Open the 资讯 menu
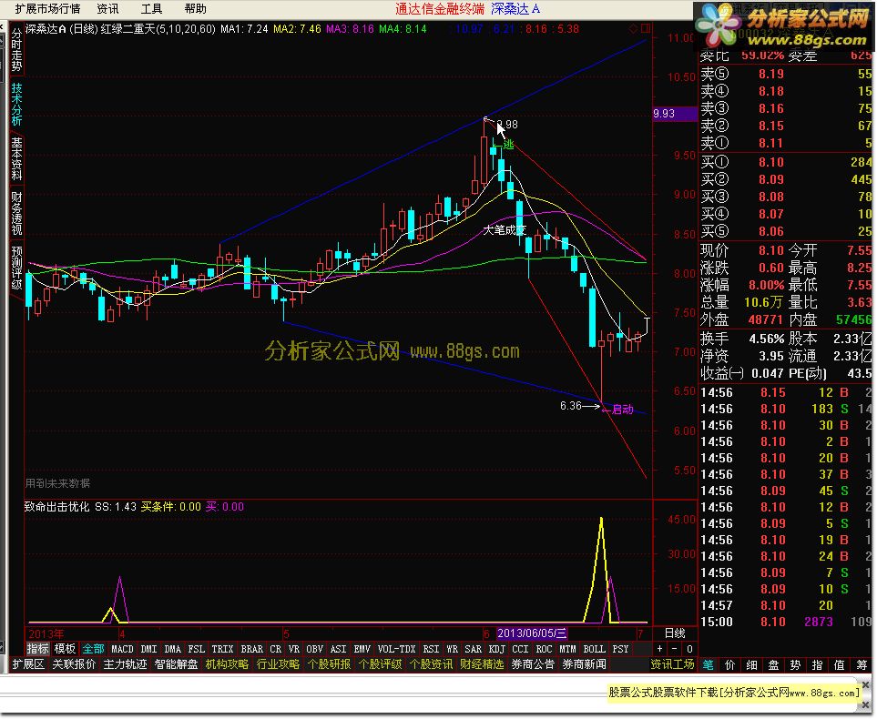Screen dimensions: 877x719 coord(107,8)
